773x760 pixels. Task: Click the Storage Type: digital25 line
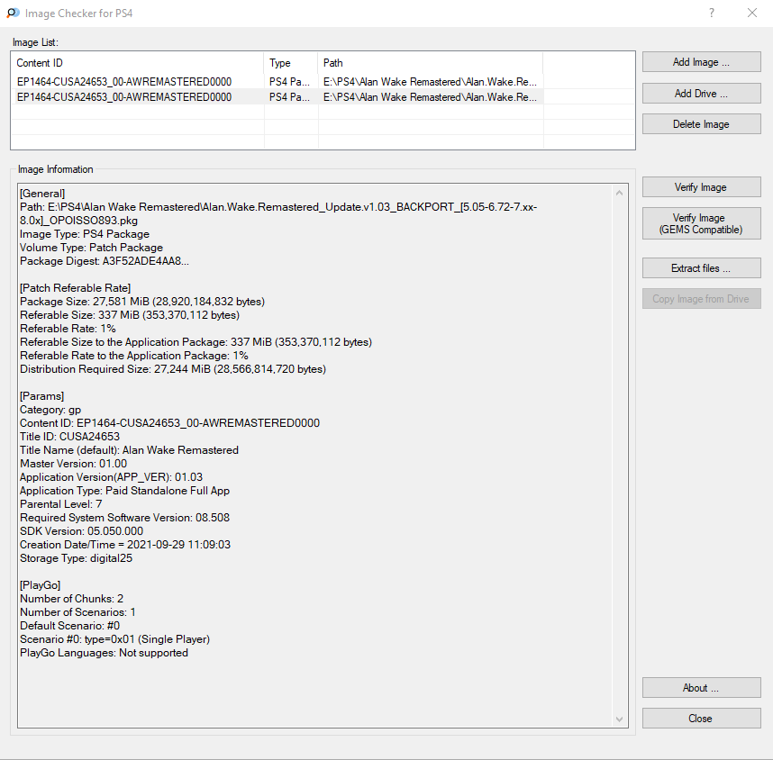[76, 558]
